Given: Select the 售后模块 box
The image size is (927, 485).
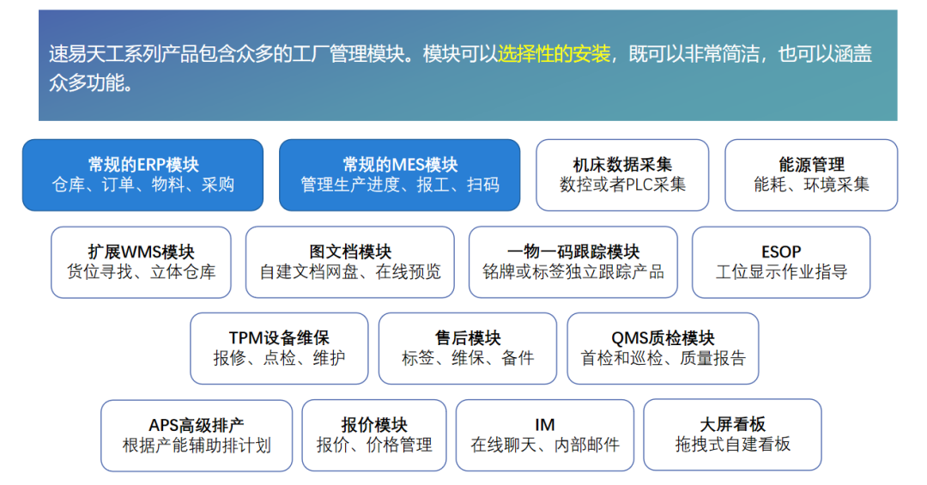Looking at the screenshot, I should click(467, 348).
